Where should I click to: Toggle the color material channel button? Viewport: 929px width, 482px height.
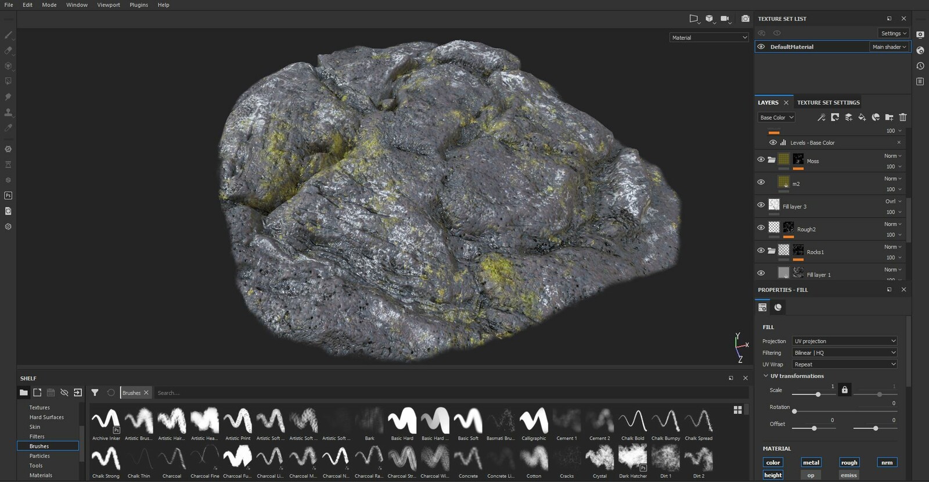click(x=773, y=462)
